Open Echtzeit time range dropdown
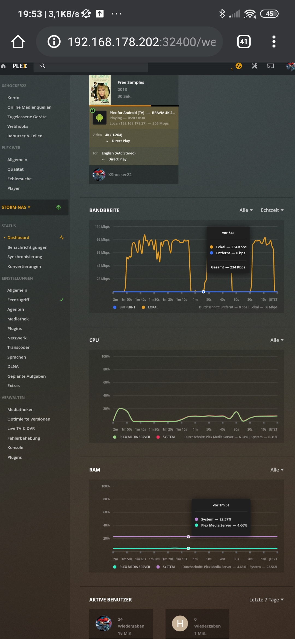 pos(272,210)
